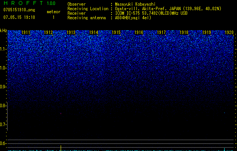
Task: Click the Receiver field label
Action: [76, 13]
